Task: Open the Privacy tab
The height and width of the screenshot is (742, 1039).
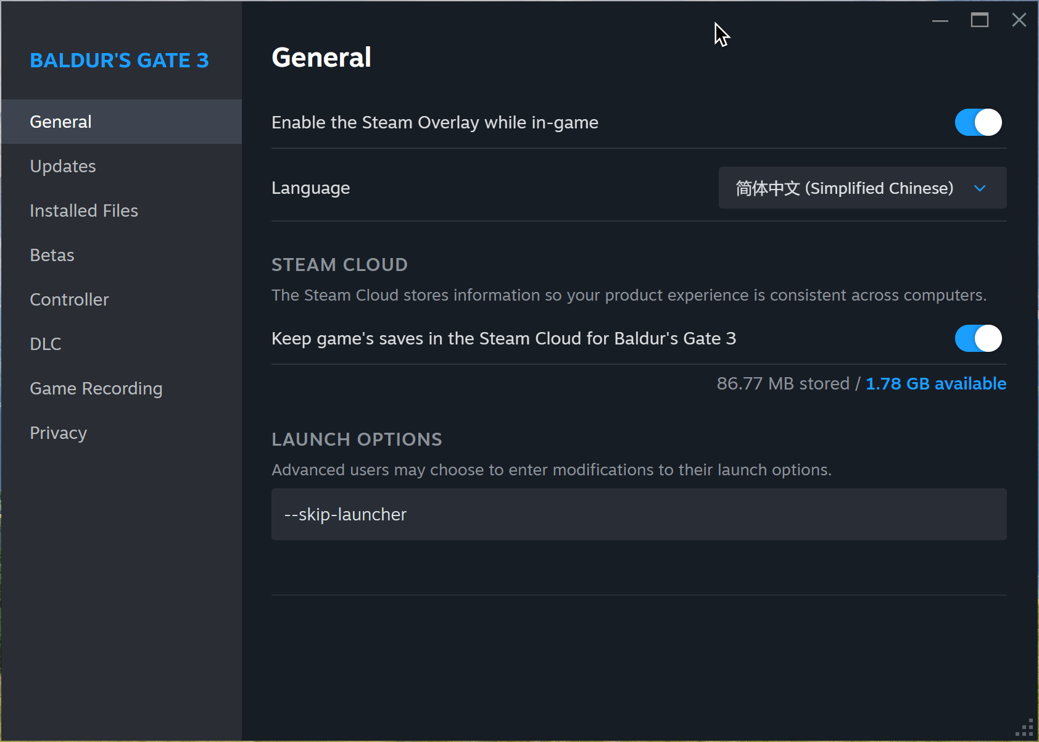Action: pos(122,433)
